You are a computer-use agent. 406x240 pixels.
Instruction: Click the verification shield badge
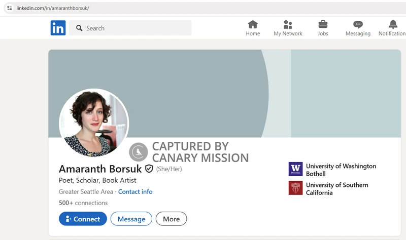pyautogui.click(x=149, y=169)
